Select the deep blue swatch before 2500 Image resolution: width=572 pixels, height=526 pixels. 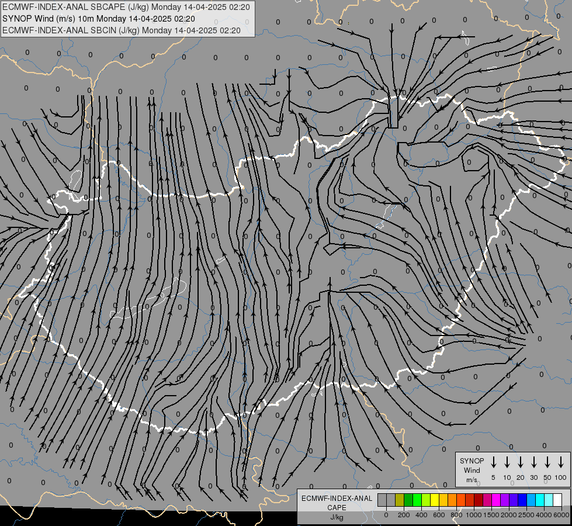click(x=523, y=500)
